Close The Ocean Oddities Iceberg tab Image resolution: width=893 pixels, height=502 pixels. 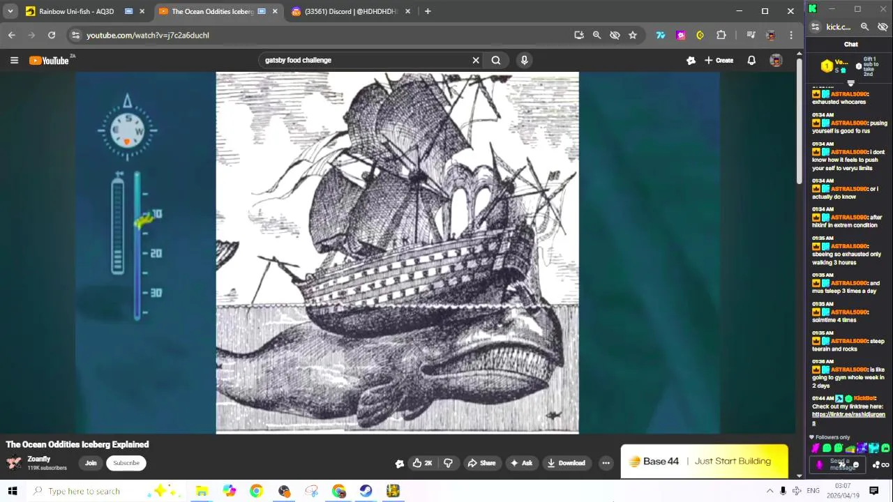[275, 11]
